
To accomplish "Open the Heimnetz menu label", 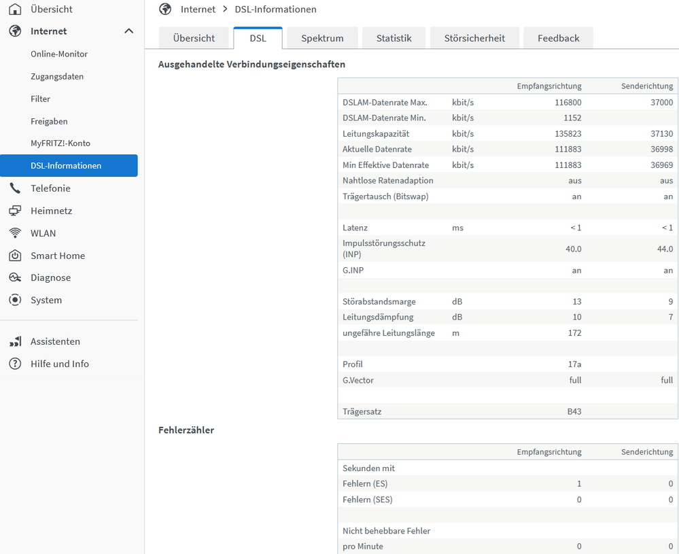I will 51,211.
